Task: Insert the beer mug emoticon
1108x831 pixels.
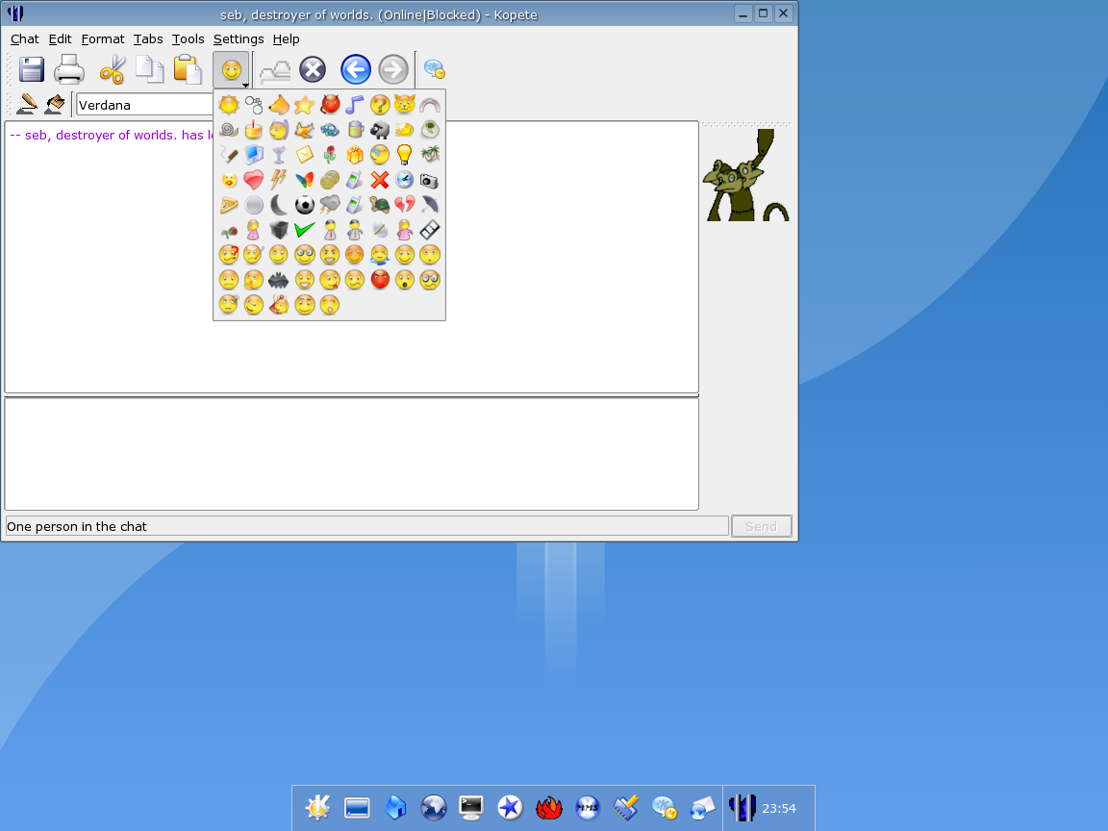Action: point(355,129)
